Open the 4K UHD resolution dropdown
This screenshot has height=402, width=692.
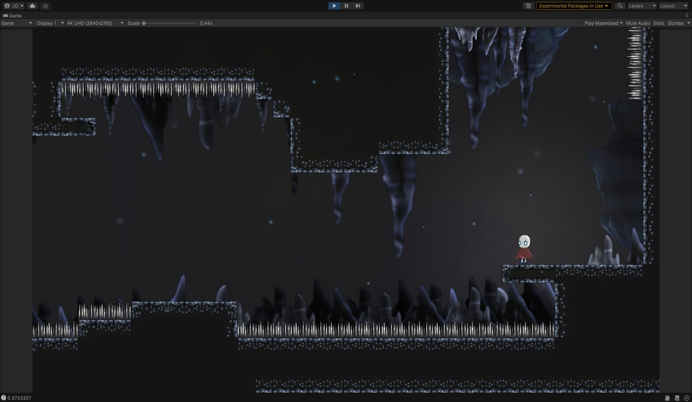95,23
